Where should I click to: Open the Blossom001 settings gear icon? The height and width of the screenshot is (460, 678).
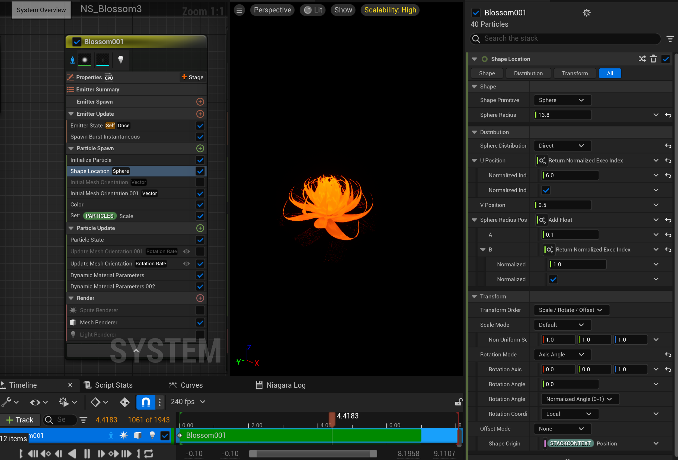(x=586, y=12)
